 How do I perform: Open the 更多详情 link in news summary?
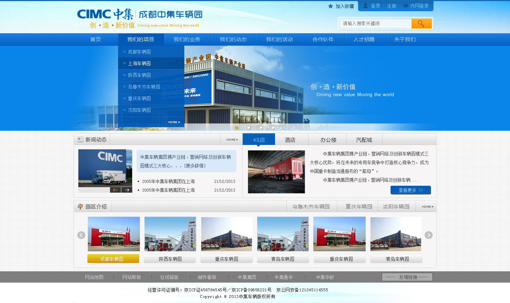pos(195,166)
